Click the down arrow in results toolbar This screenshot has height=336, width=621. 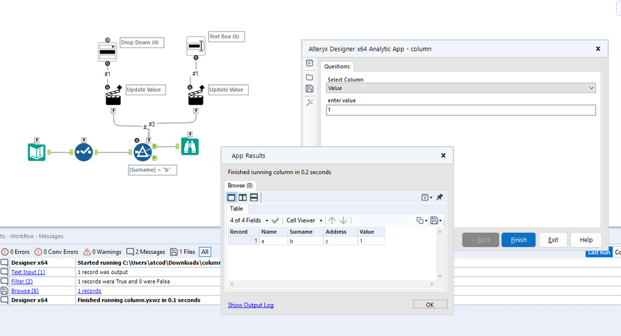(343, 220)
